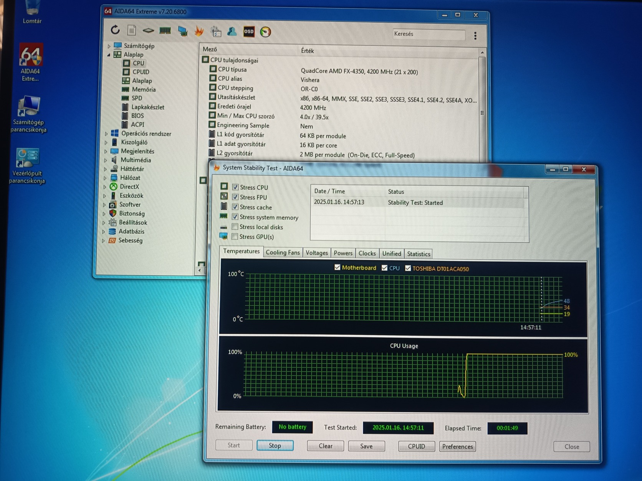The width and height of the screenshot is (642, 481).
Task: Open CPUID from stability test window
Action: [417, 446]
